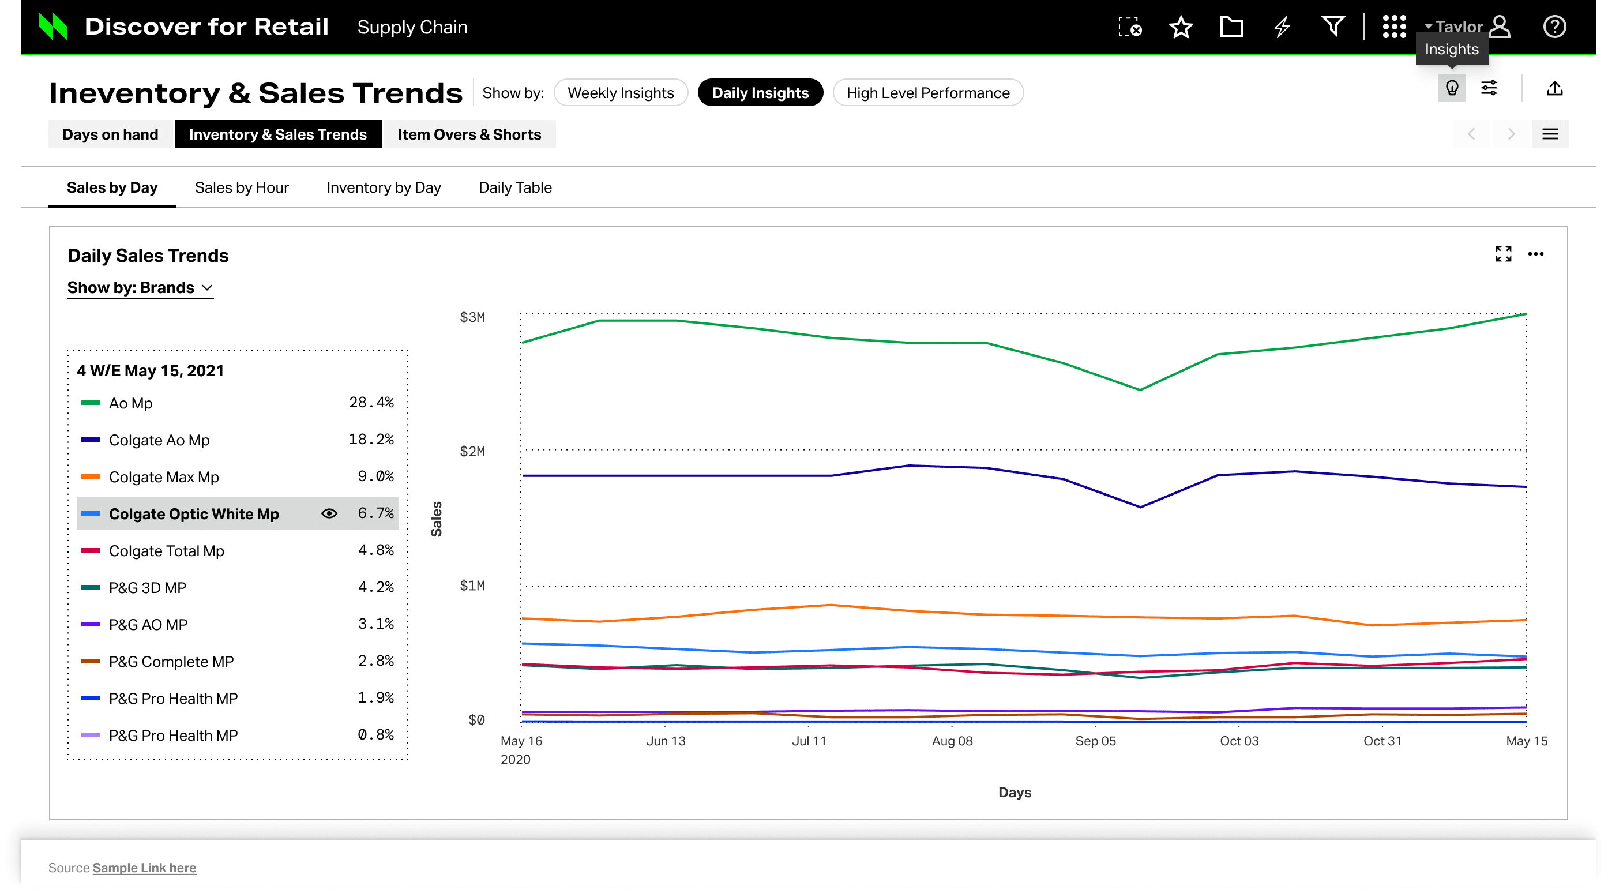1608x893 pixels.
Task: Switch to Sales by Hour tab
Action: [242, 187]
